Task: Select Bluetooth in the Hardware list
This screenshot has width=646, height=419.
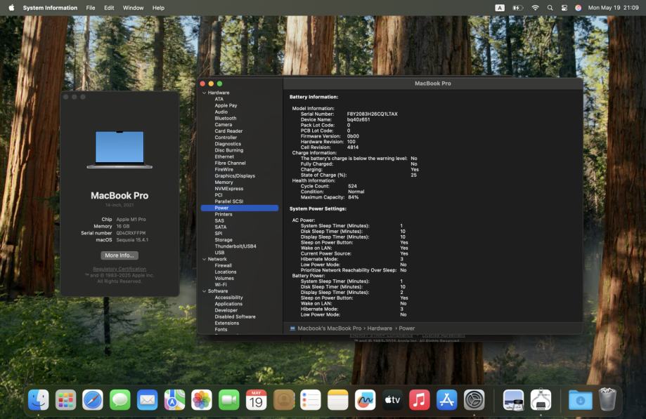Action: point(226,119)
